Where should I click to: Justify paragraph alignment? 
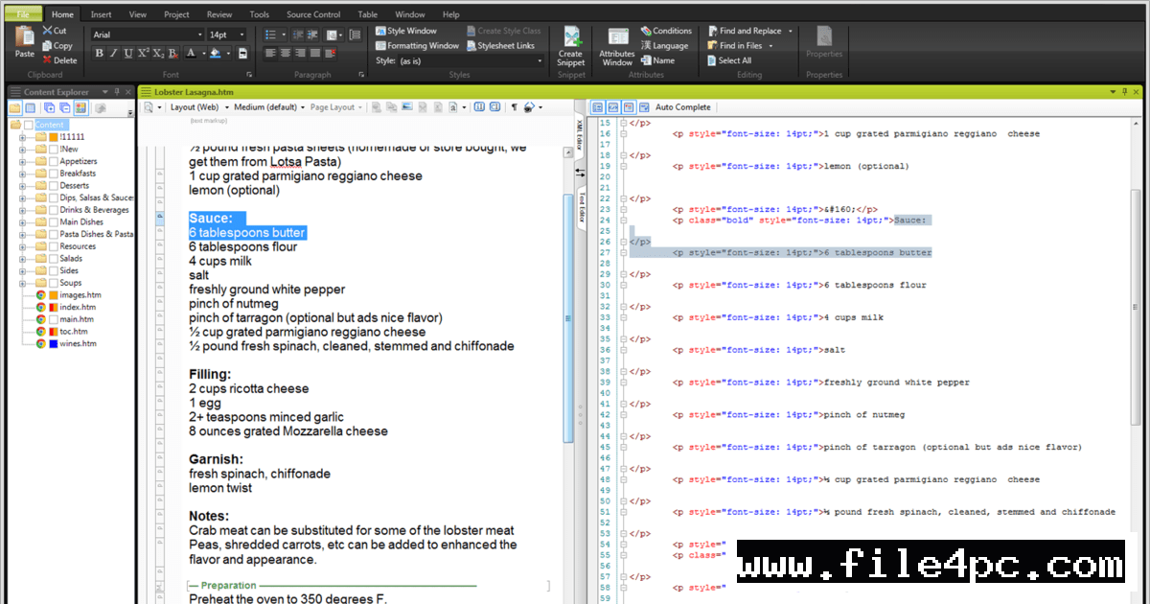coord(316,53)
